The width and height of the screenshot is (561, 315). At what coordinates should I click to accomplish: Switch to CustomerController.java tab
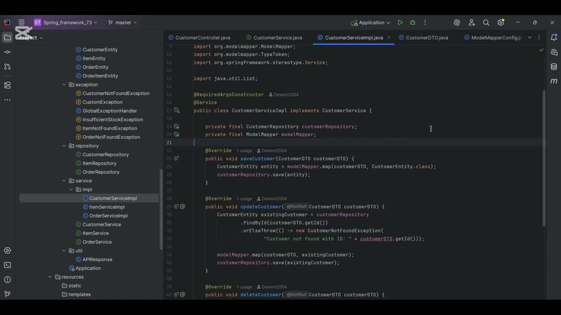(199, 38)
